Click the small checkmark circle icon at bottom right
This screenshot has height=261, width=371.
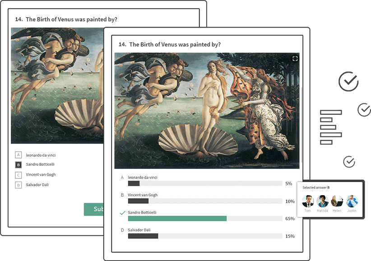(x=349, y=162)
